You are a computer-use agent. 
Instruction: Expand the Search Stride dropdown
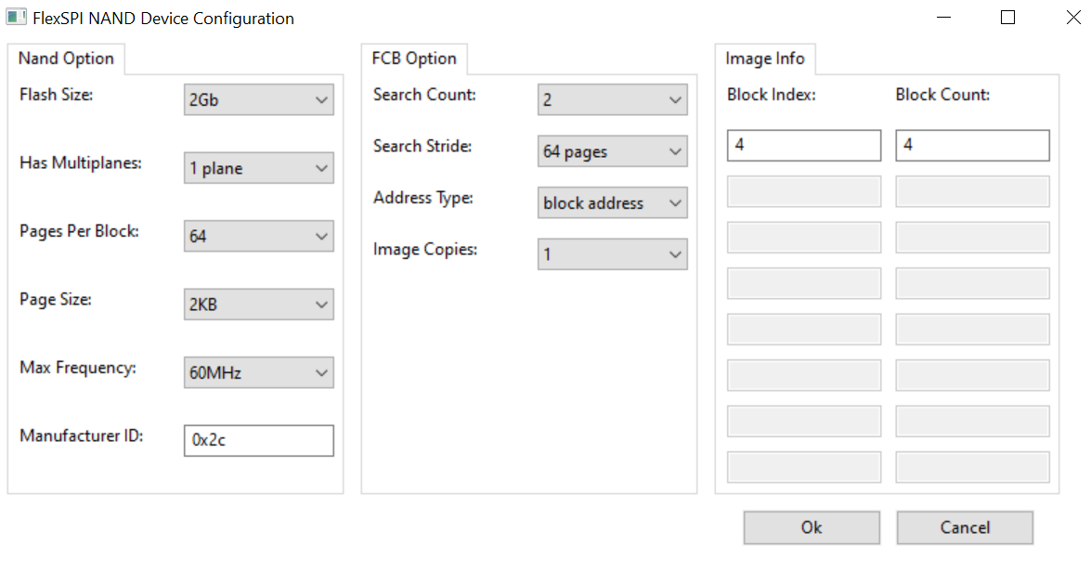point(612,151)
